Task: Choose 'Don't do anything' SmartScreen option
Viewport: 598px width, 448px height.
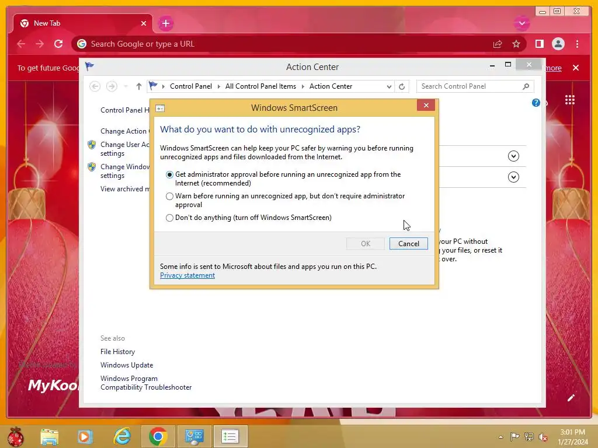Action: [x=169, y=218]
